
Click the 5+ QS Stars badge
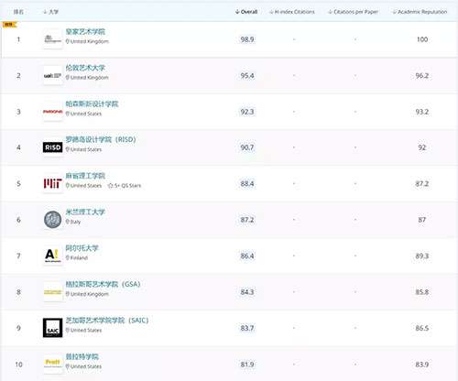(125, 186)
